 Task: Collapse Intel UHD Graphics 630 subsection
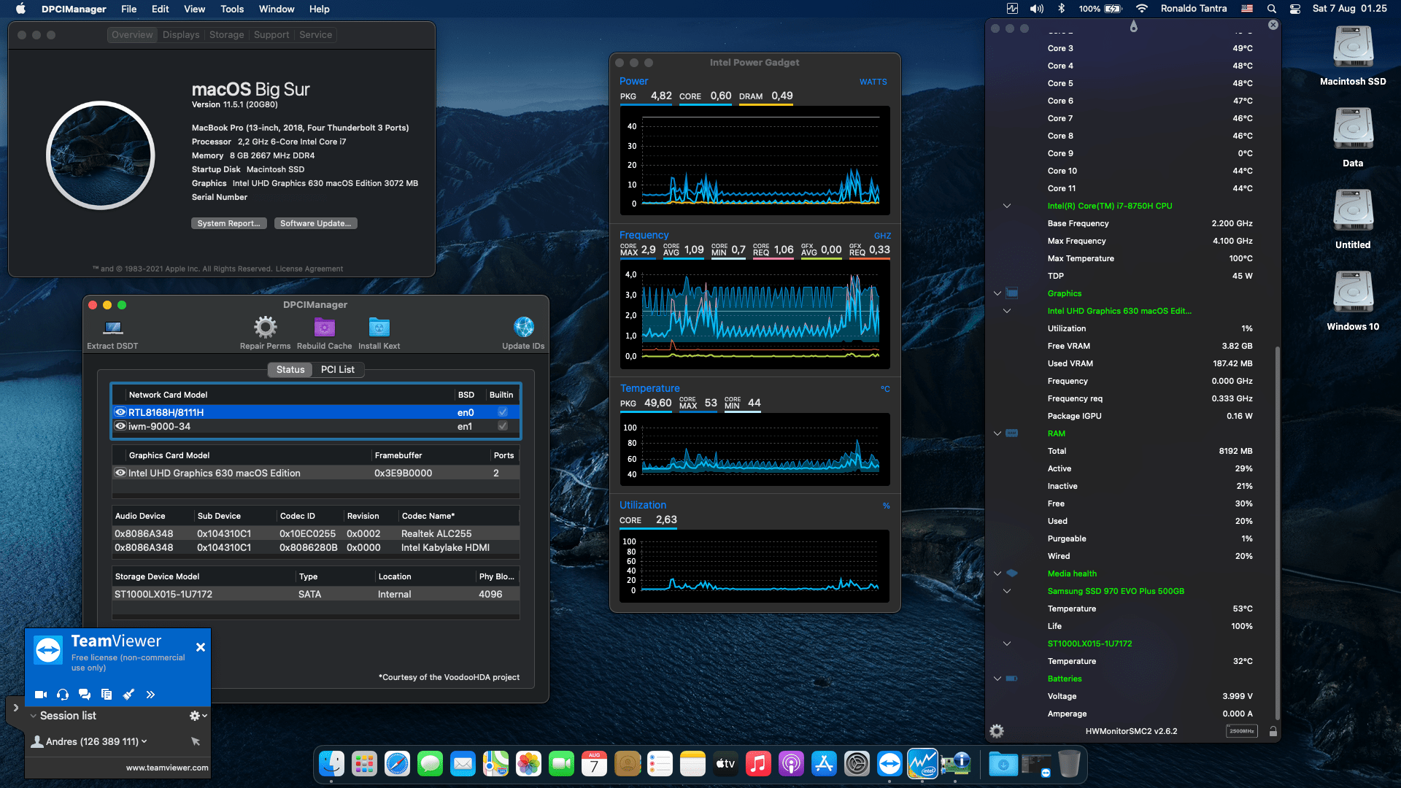pos(1007,311)
